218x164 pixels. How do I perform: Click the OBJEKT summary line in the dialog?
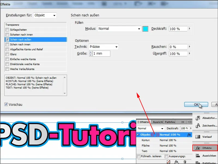pos(31,78)
